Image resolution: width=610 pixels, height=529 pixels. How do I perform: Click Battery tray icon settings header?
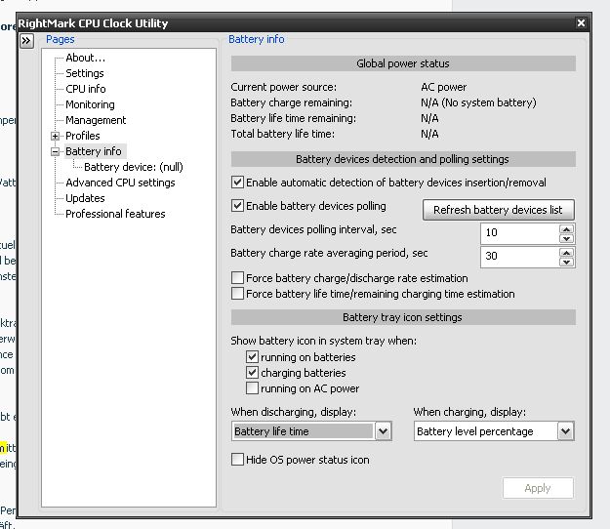(403, 317)
